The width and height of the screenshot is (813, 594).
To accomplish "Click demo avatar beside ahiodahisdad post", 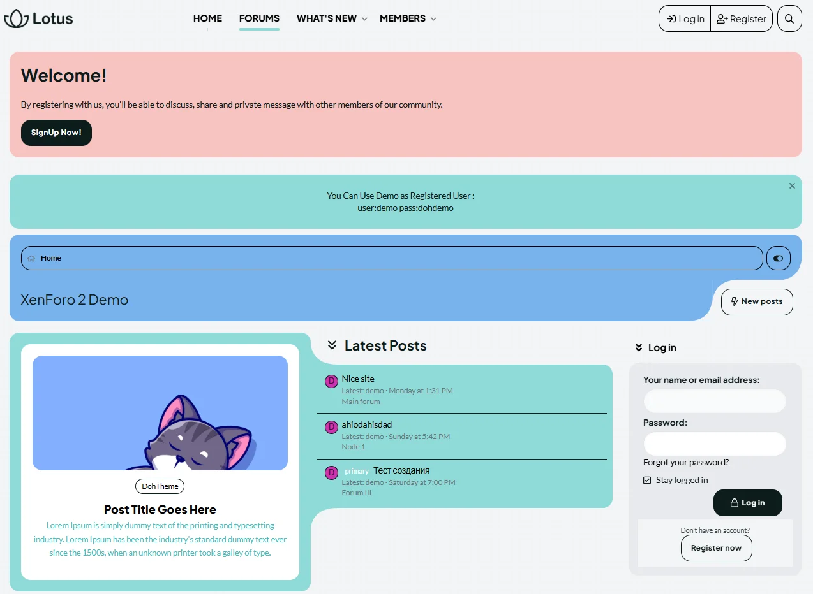I will [x=331, y=427].
